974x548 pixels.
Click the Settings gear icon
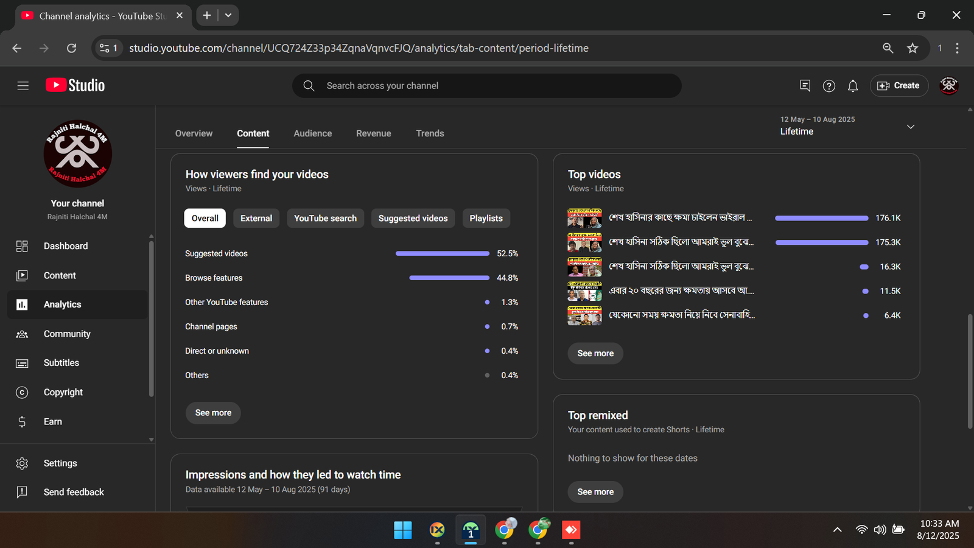coord(22,463)
